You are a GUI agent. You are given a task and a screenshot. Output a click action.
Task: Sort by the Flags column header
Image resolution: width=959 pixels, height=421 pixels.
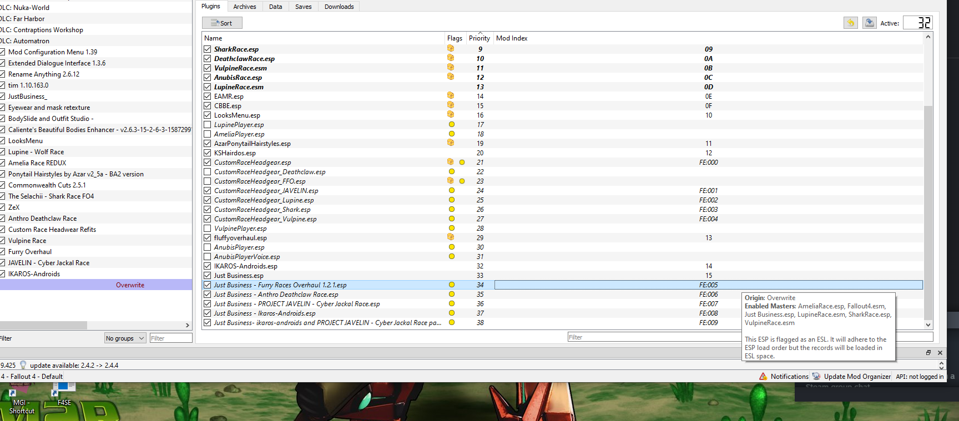click(x=455, y=38)
